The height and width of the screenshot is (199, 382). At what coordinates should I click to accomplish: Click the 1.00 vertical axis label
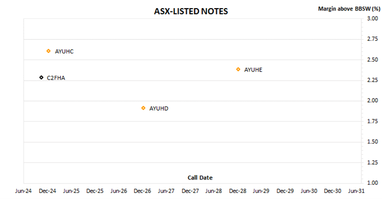(x=373, y=183)
